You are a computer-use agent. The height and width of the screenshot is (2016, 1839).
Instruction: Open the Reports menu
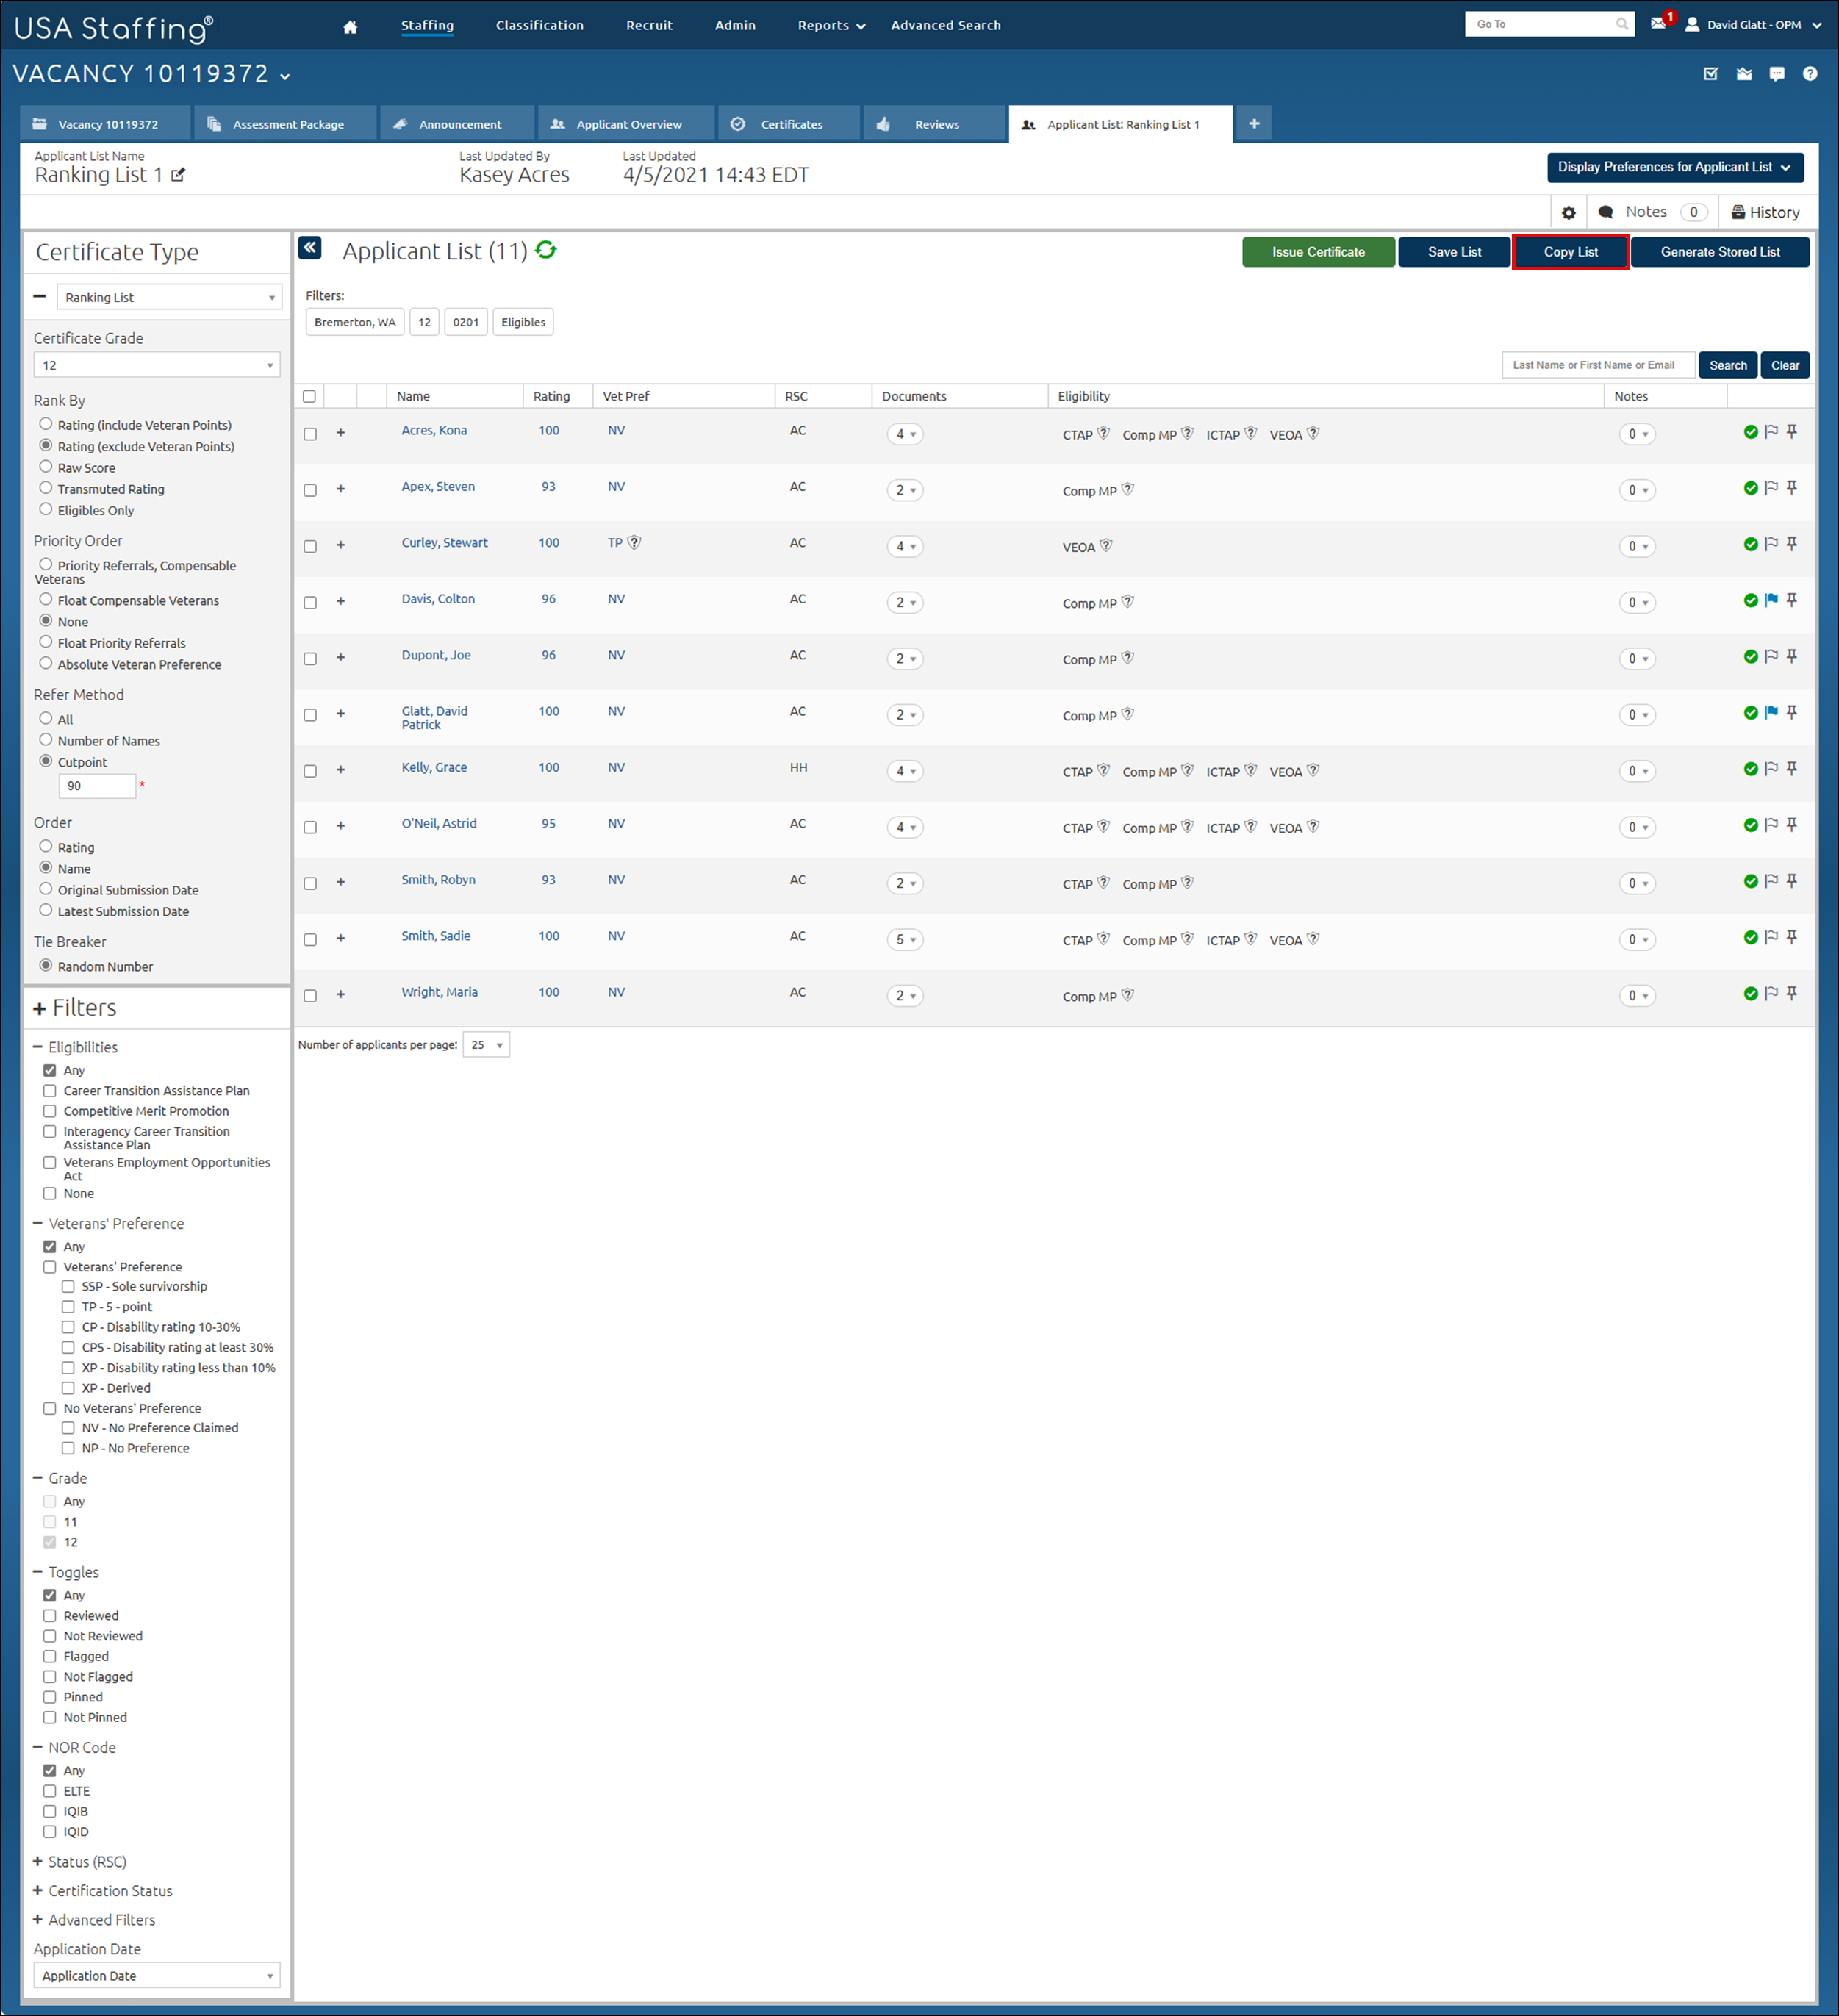click(831, 26)
